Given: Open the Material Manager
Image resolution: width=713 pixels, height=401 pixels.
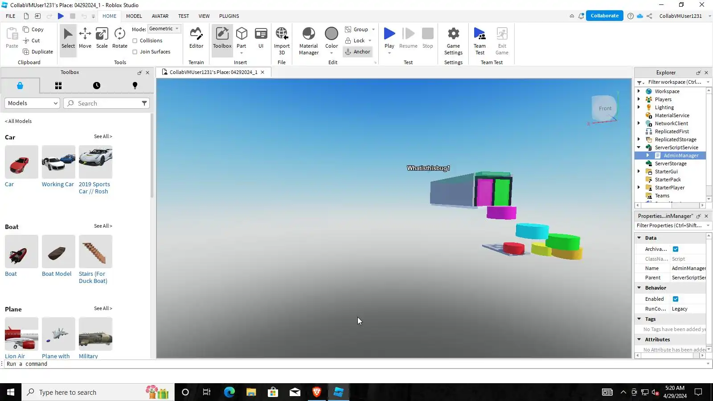Looking at the screenshot, I should click(x=308, y=41).
